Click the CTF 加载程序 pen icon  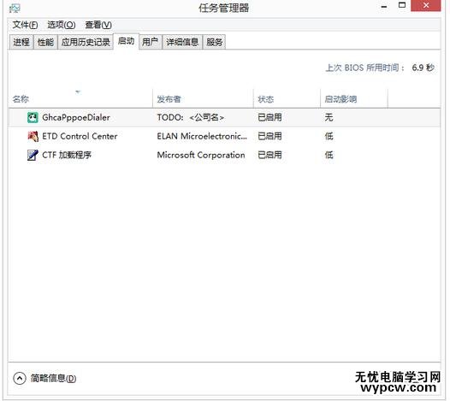(33, 155)
